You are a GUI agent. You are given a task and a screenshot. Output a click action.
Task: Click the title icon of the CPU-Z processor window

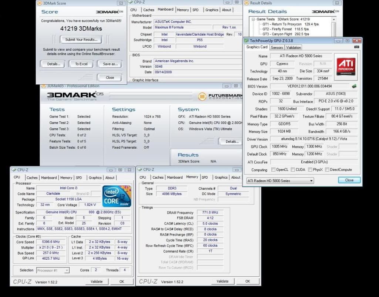coord(14,170)
